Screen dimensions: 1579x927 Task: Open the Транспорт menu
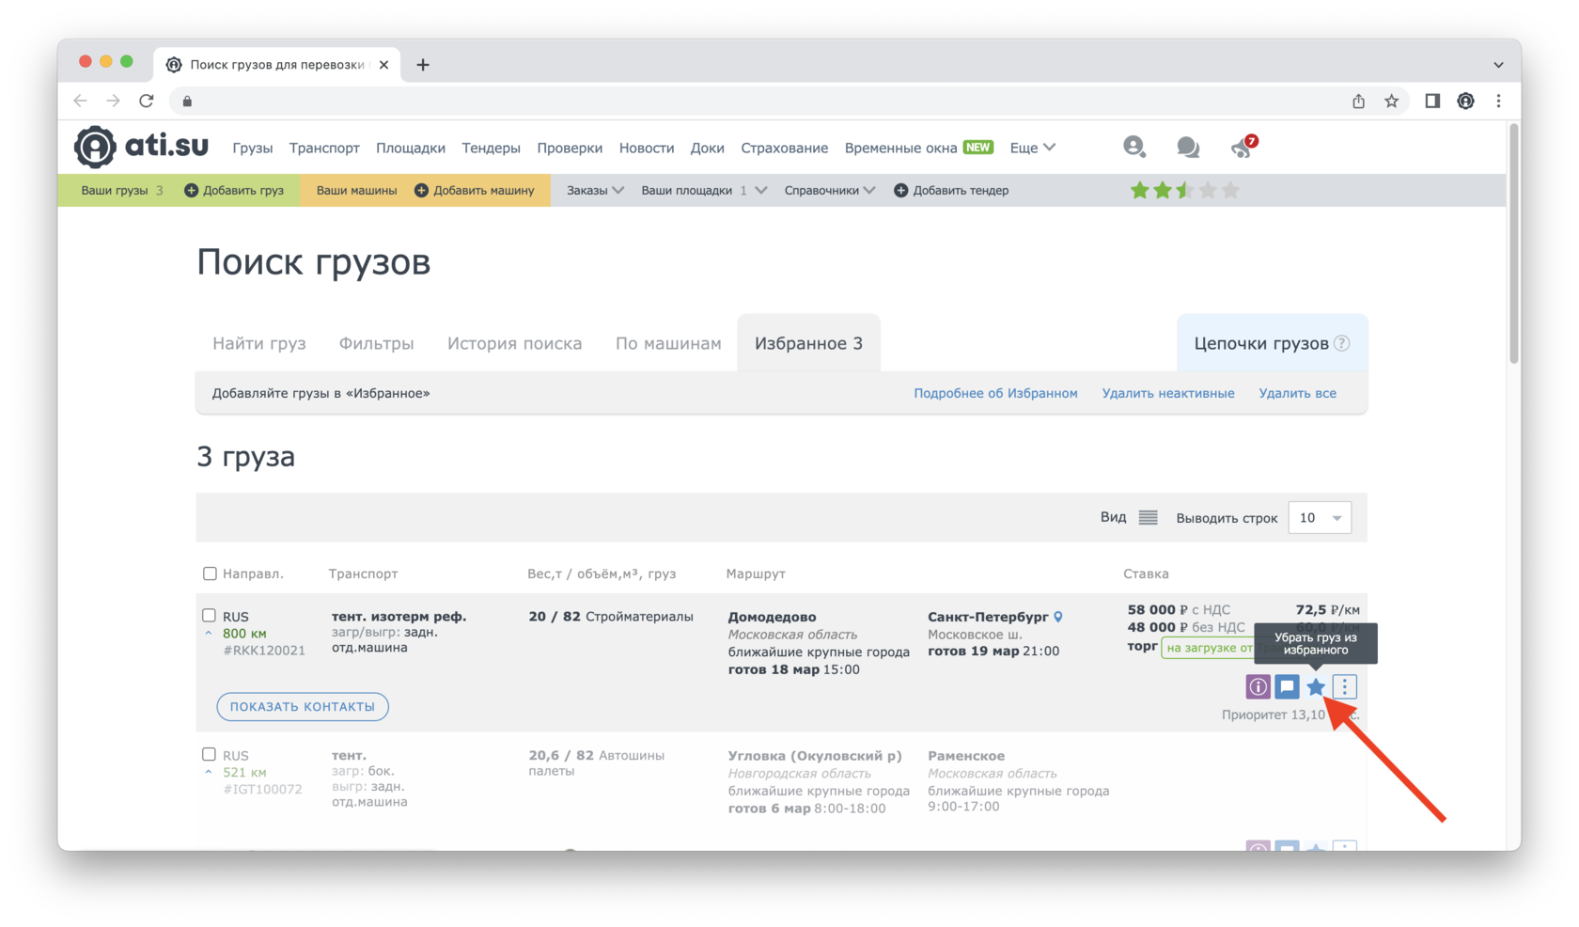pyautogui.click(x=324, y=148)
